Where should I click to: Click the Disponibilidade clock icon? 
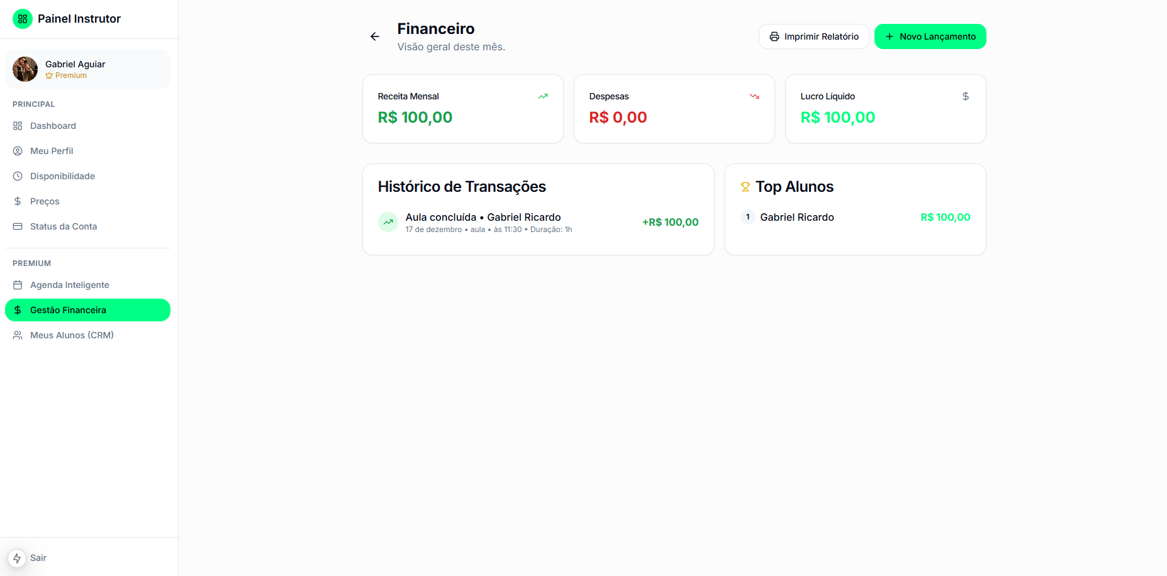click(18, 176)
